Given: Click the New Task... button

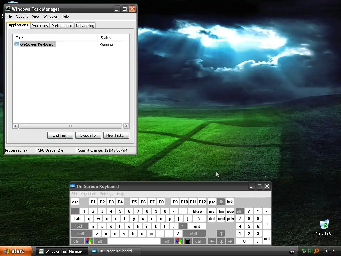Looking at the screenshot, I should [116, 135].
